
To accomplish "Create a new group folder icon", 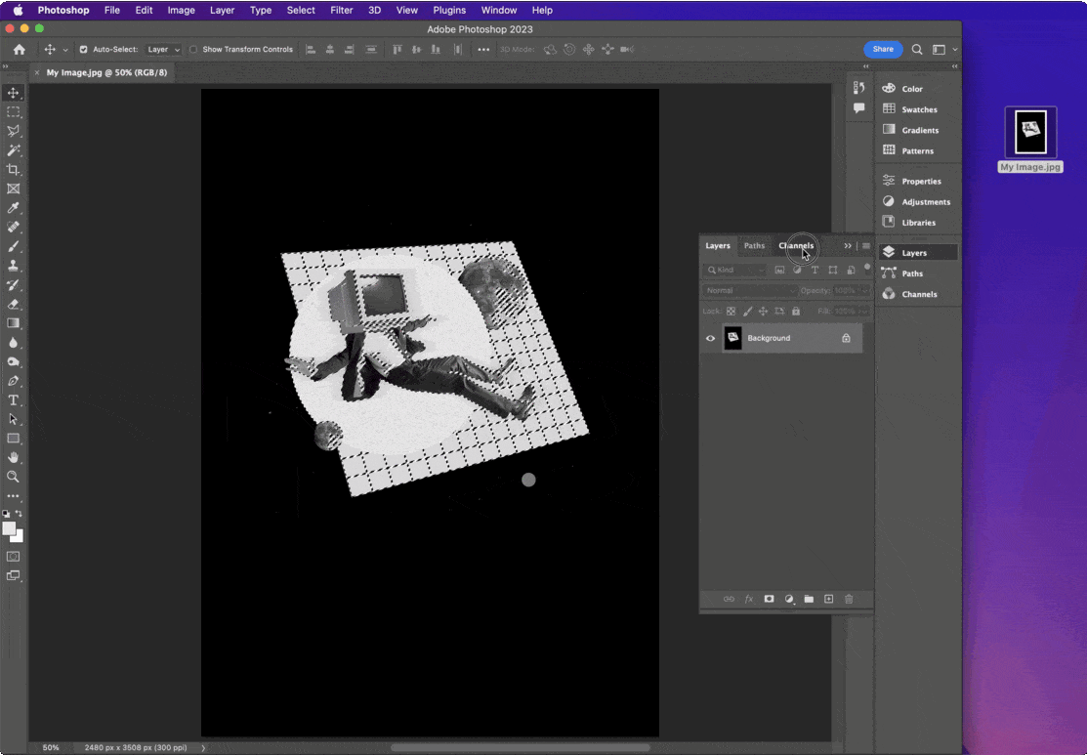I will pos(809,599).
